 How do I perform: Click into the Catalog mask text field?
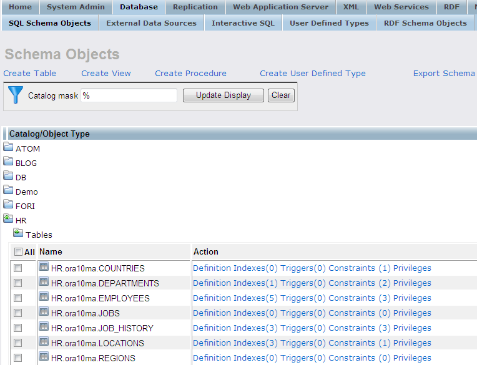click(x=129, y=95)
